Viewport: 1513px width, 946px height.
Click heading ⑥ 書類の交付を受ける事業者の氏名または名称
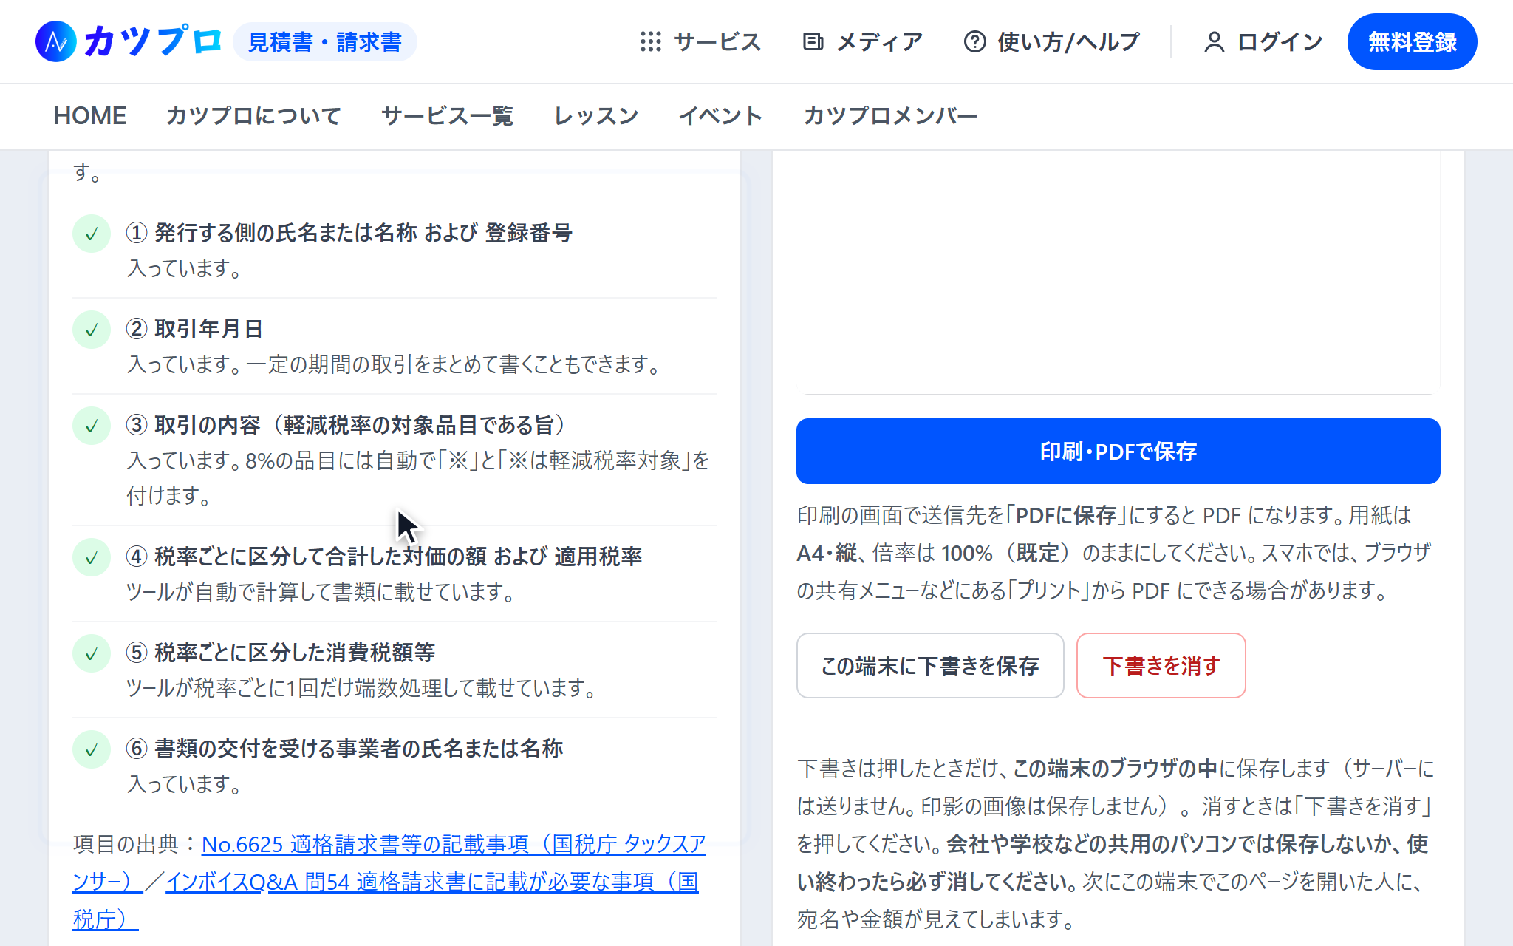(x=344, y=749)
